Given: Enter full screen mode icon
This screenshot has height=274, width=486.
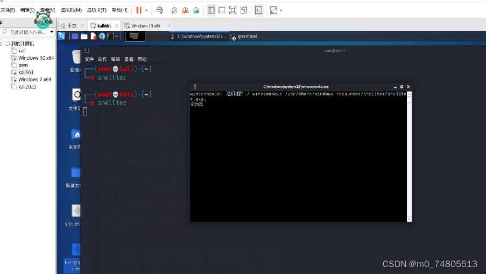Looking at the screenshot, I should 233,10.
